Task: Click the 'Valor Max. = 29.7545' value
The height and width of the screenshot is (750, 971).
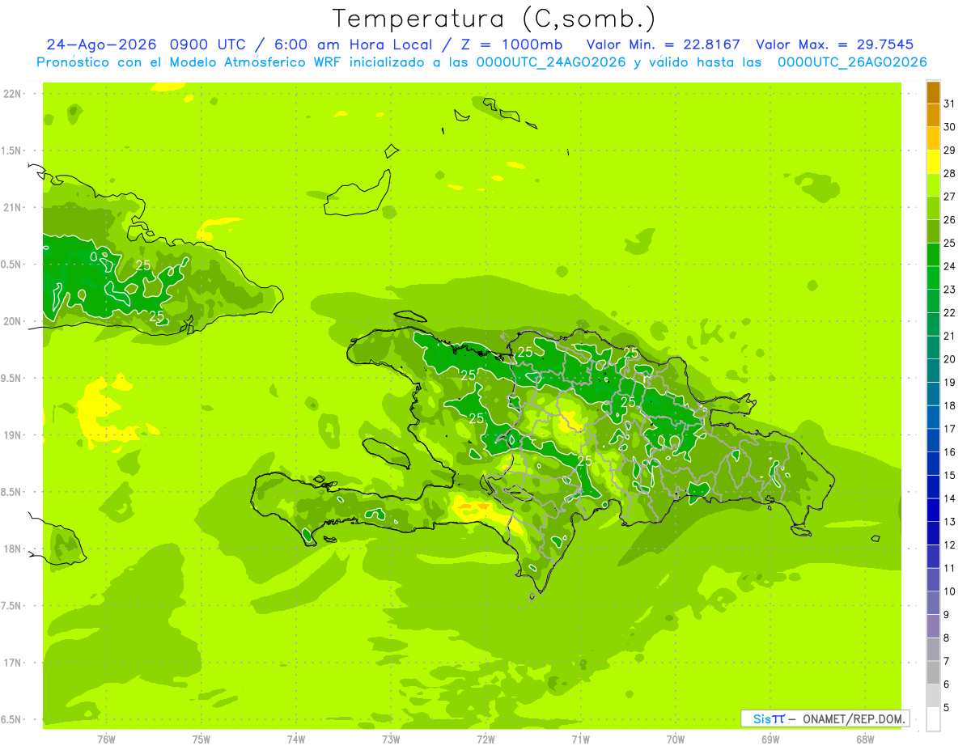Action: [x=836, y=44]
